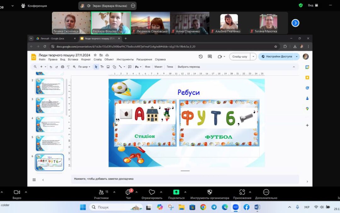Click the Отреагировать reactions heart icon
This screenshot has width=340, height=213.
pos(152,192)
